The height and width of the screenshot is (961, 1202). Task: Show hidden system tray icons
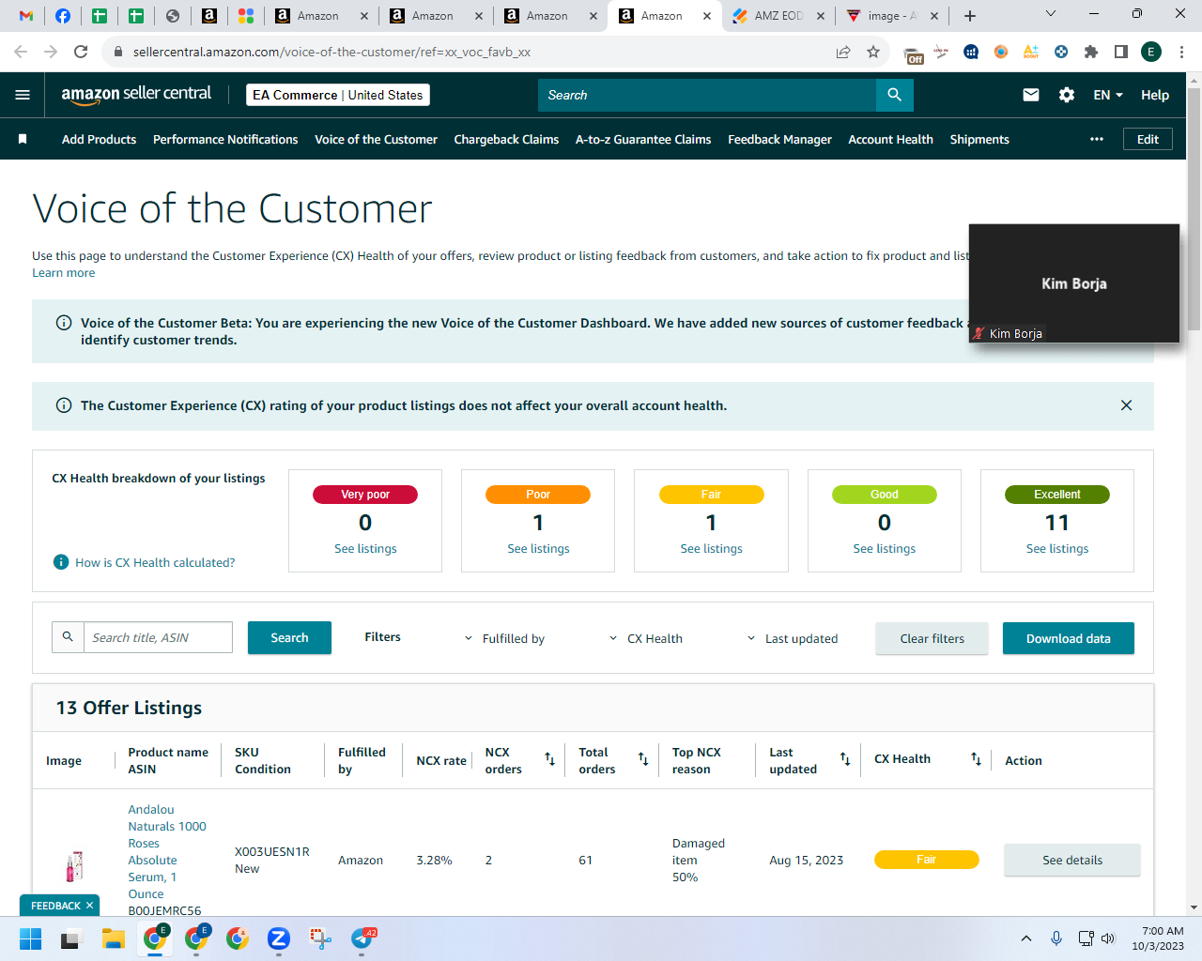[1026, 938]
